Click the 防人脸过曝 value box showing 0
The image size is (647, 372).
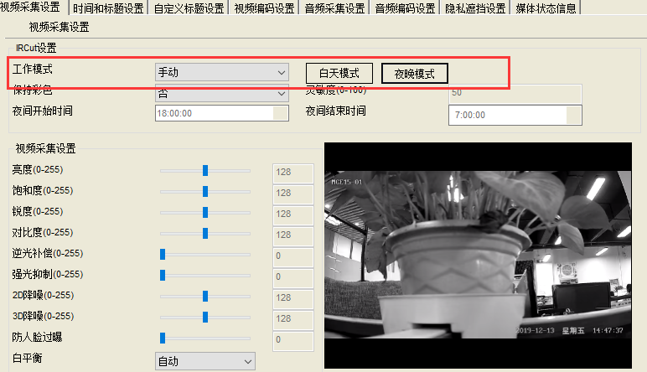[293, 341]
